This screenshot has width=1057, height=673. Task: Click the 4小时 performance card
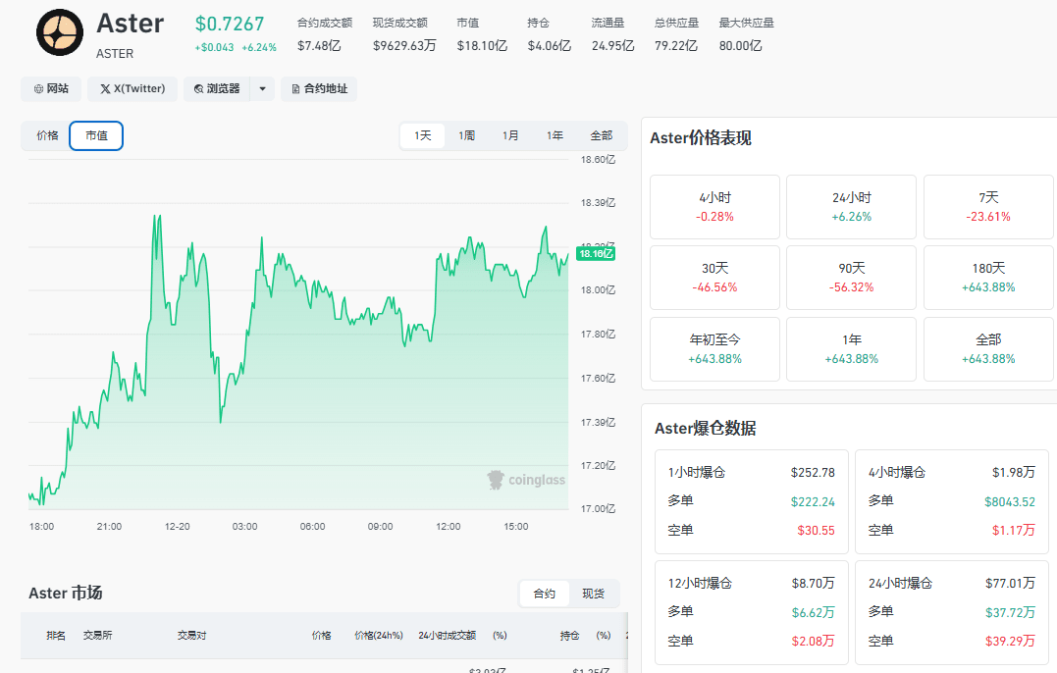coord(714,207)
